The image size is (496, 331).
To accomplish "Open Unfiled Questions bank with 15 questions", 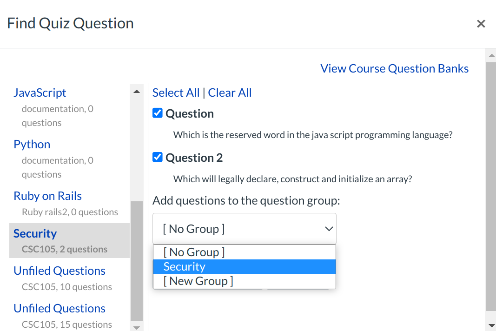I will 60,308.
